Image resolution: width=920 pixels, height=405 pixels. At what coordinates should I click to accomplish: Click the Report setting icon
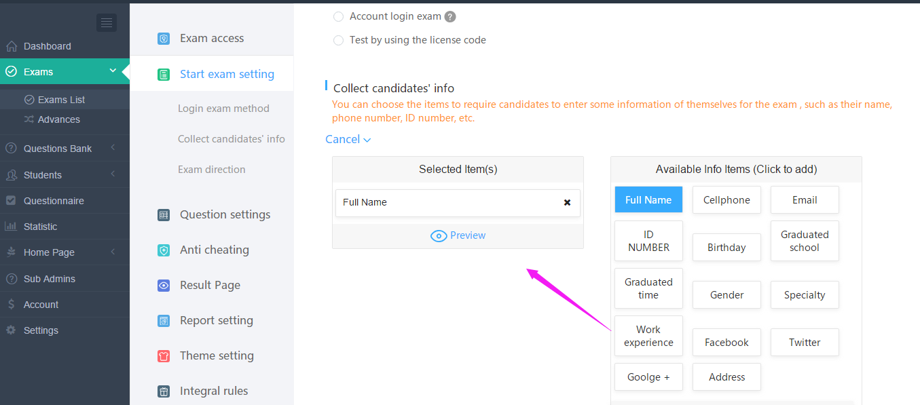click(164, 321)
